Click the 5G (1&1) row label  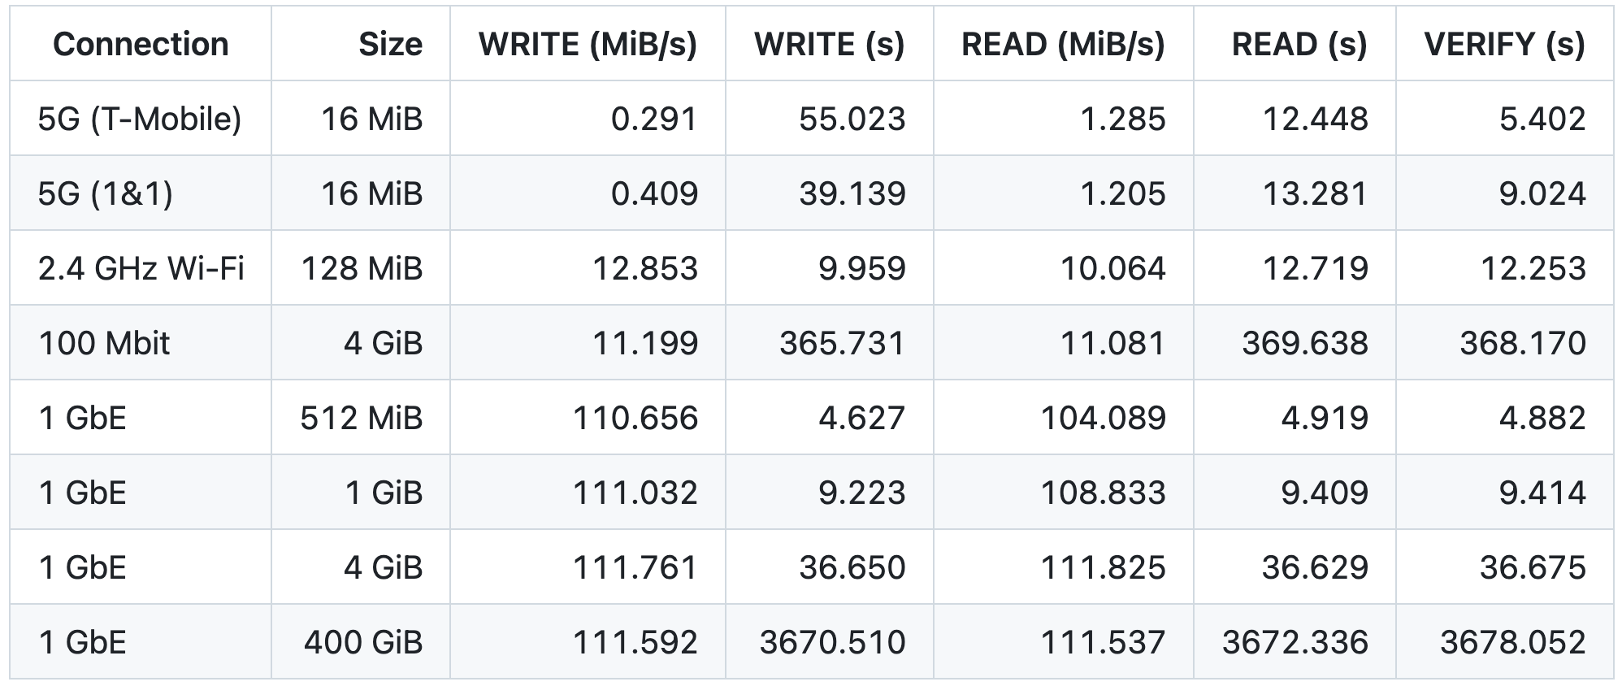point(141,193)
